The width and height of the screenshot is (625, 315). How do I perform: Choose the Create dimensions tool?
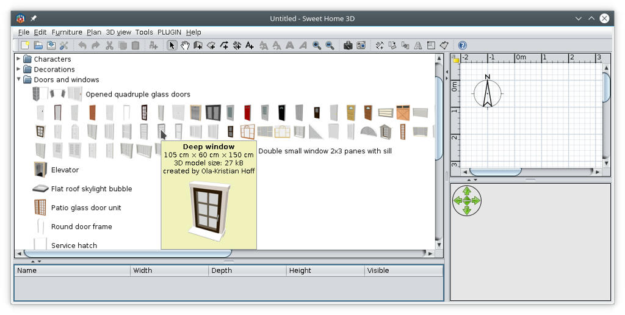tap(237, 45)
